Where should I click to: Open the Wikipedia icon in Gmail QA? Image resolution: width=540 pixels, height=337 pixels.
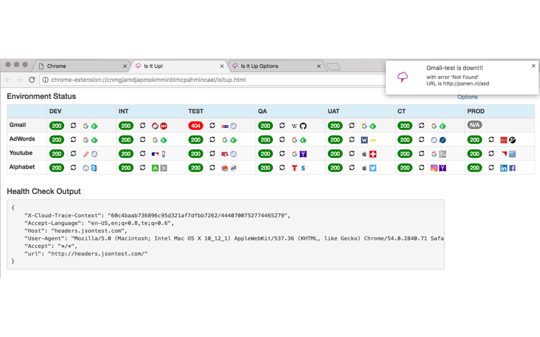[294, 126]
